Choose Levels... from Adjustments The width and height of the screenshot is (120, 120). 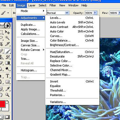pyautogui.click(x=72, y=18)
